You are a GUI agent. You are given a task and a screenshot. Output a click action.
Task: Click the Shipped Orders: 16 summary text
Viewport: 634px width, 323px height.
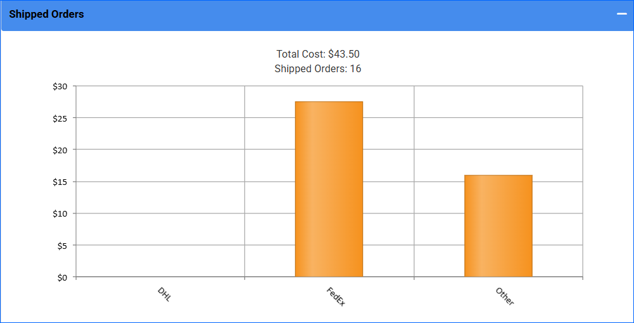point(318,68)
